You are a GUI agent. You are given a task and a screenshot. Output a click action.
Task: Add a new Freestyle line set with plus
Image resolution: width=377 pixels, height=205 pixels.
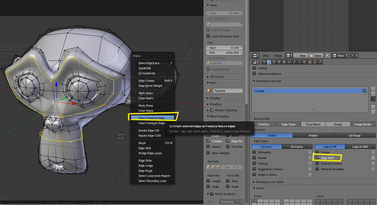coord(373,89)
